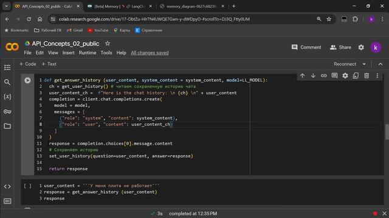Zoom icon in address bar
The image size is (389, 218).
[318, 19]
